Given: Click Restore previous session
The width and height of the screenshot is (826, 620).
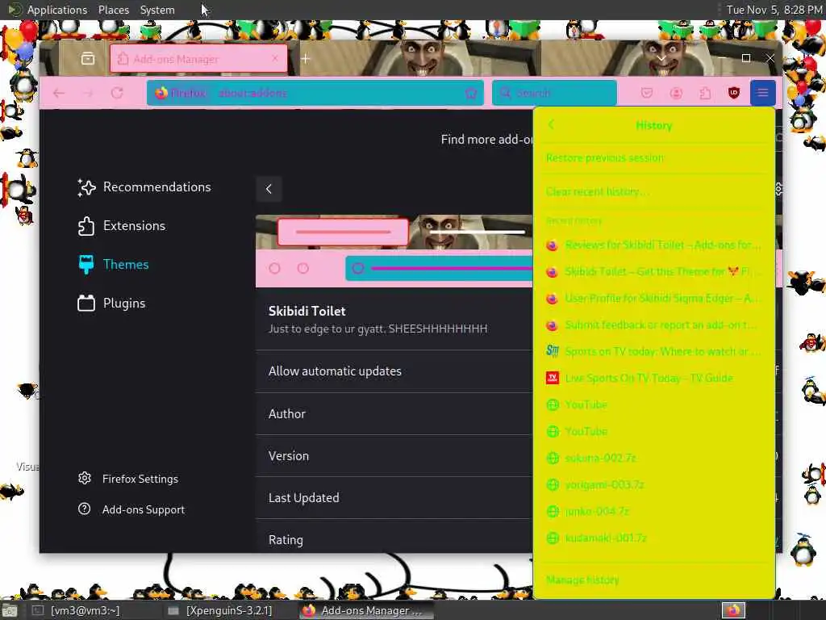Looking at the screenshot, I should click(653, 158).
